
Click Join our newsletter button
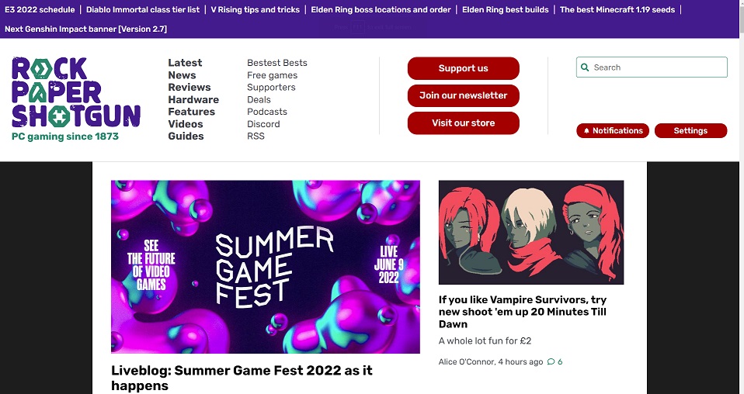click(463, 95)
